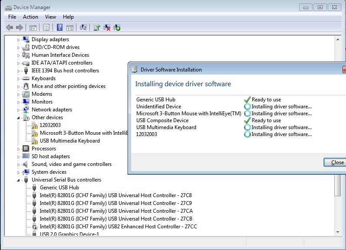
Task: Select Generic USB Hub in device tree
Action: pos(59,188)
